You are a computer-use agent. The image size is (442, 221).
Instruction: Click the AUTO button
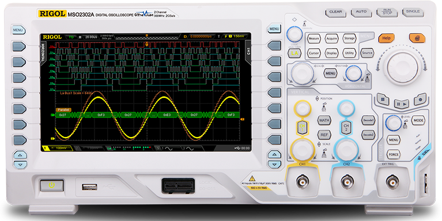click(361, 12)
